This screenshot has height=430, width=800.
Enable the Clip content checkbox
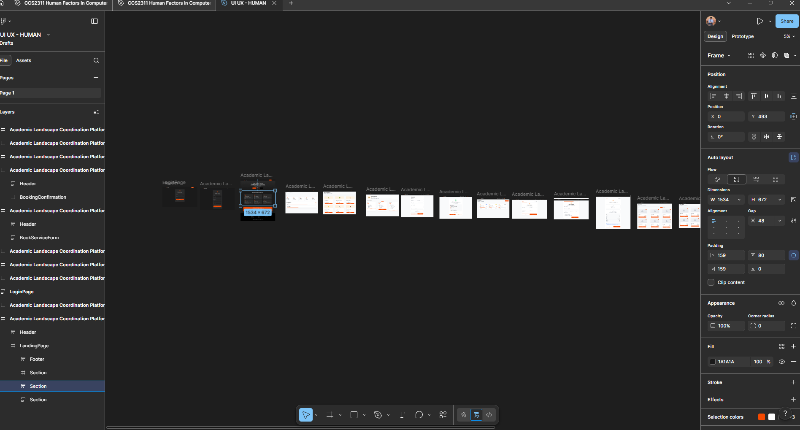(x=711, y=282)
